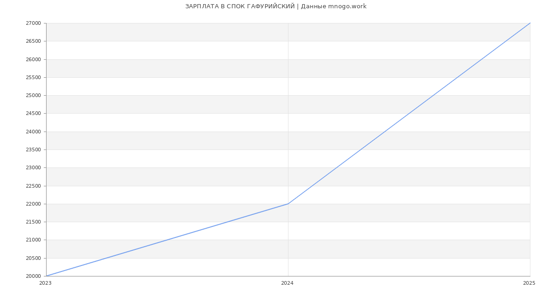Click the 26500 y-axis label
The height and width of the screenshot is (299, 553).
(33, 41)
